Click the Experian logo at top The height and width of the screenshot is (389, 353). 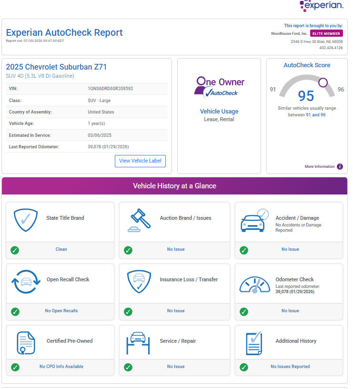tap(322, 5)
